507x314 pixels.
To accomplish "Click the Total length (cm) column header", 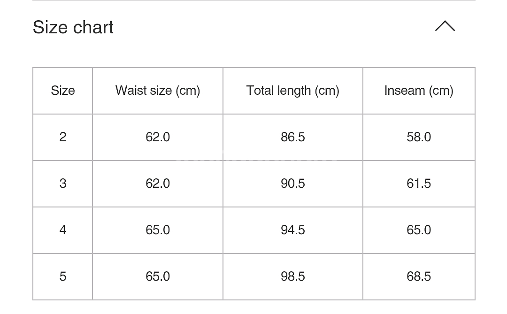I will 292,91.
